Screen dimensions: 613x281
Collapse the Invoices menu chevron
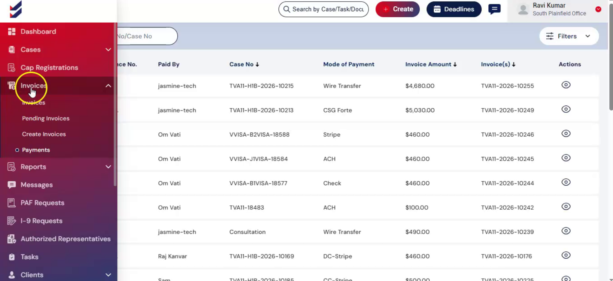(108, 86)
